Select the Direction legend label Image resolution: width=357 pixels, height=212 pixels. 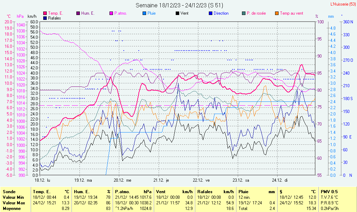tap(221, 14)
